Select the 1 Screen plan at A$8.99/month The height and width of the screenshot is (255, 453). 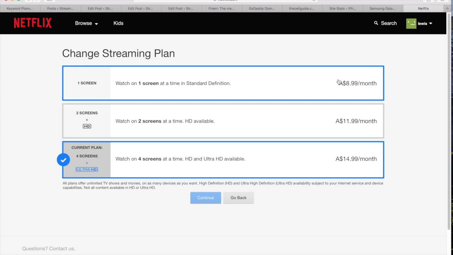(x=223, y=83)
